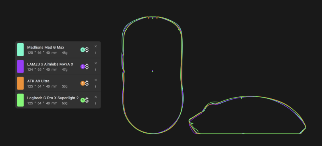322x146 pixels.
Task: Click the dollar price icon for ATK A9 Ultra
Action: point(87,83)
